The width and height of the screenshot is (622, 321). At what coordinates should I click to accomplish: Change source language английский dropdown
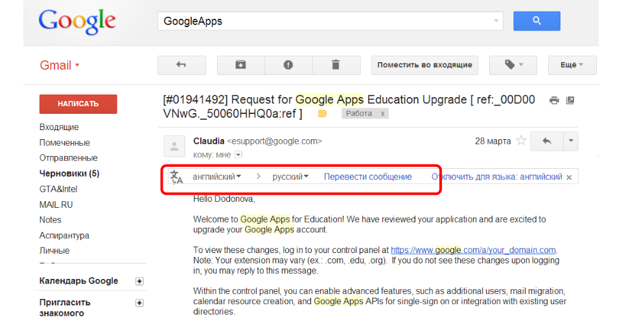pos(216,177)
